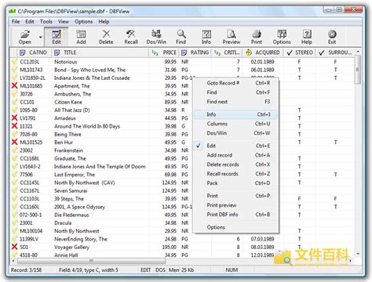Open the Help menu in the menu bar

[104, 22]
